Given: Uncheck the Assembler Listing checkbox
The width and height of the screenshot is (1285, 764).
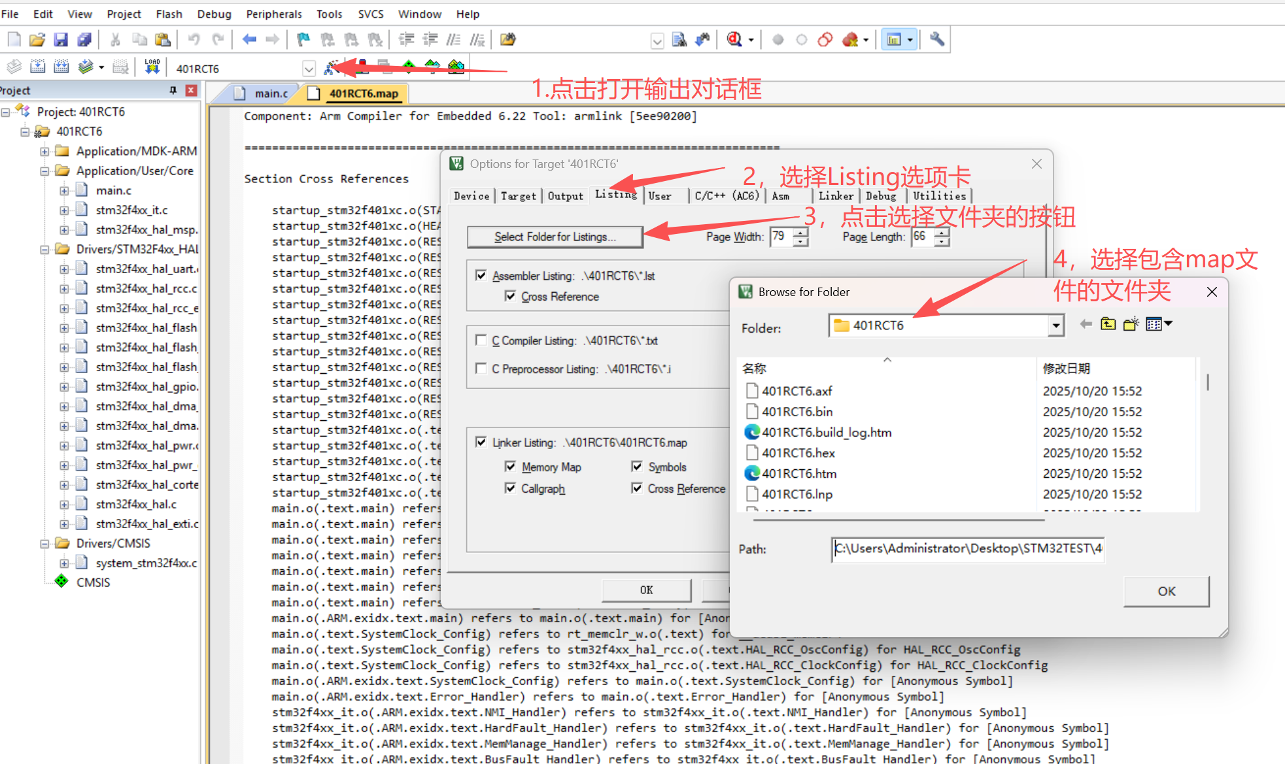Looking at the screenshot, I should pos(481,276).
